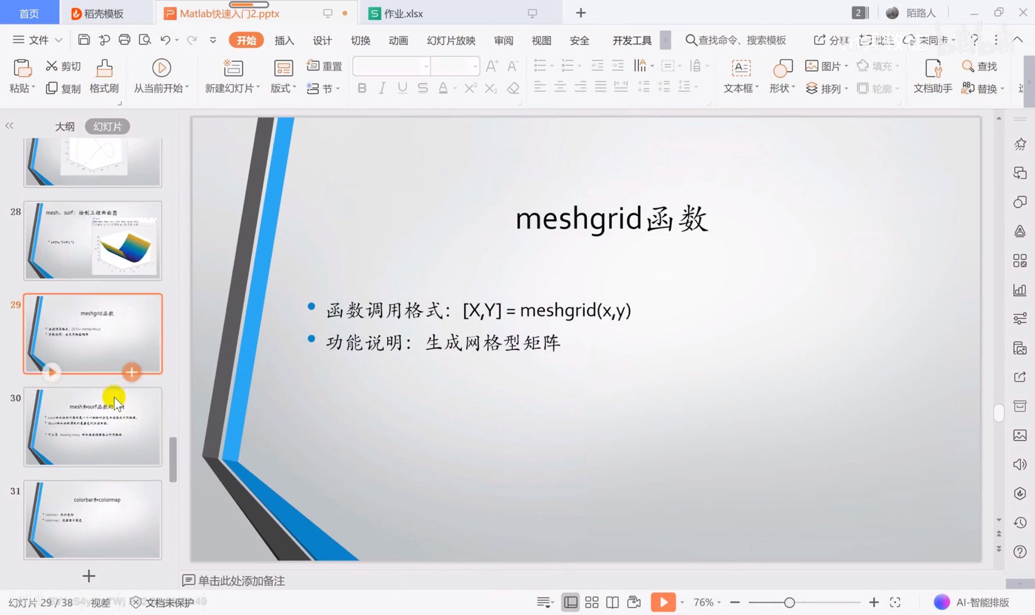The image size is (1035, 615).
Task: Switch to the 作业.xlsx document tab
Action: point(403,14)
